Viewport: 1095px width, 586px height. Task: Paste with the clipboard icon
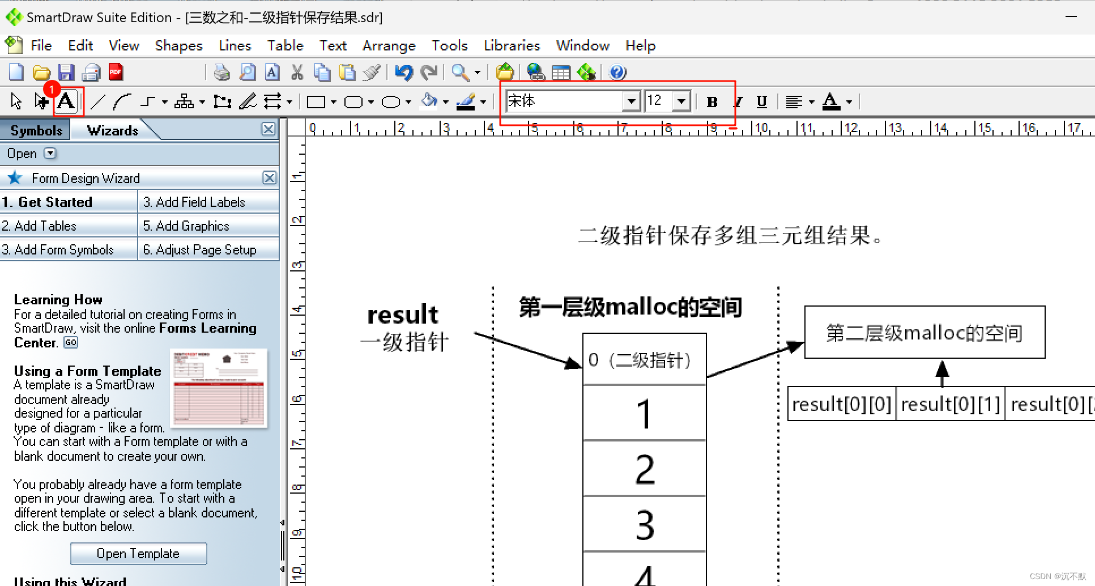[347, 72]
